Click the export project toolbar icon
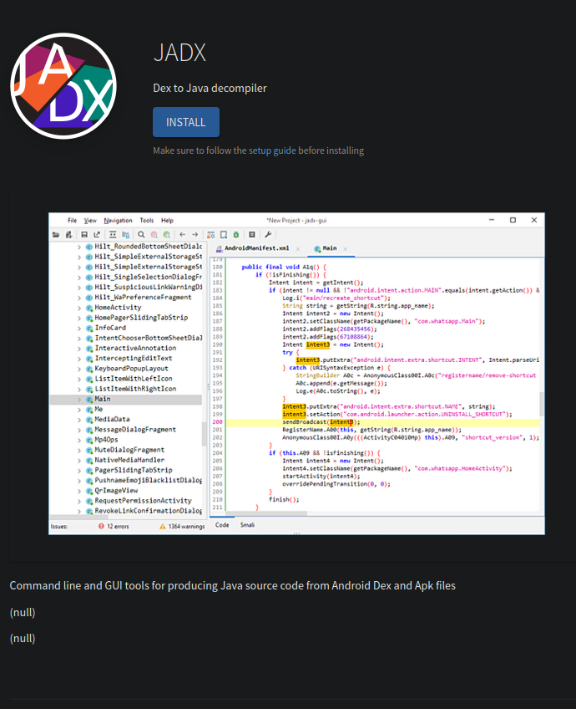Screen dimensions: 576x709 [x=97, y=235]
